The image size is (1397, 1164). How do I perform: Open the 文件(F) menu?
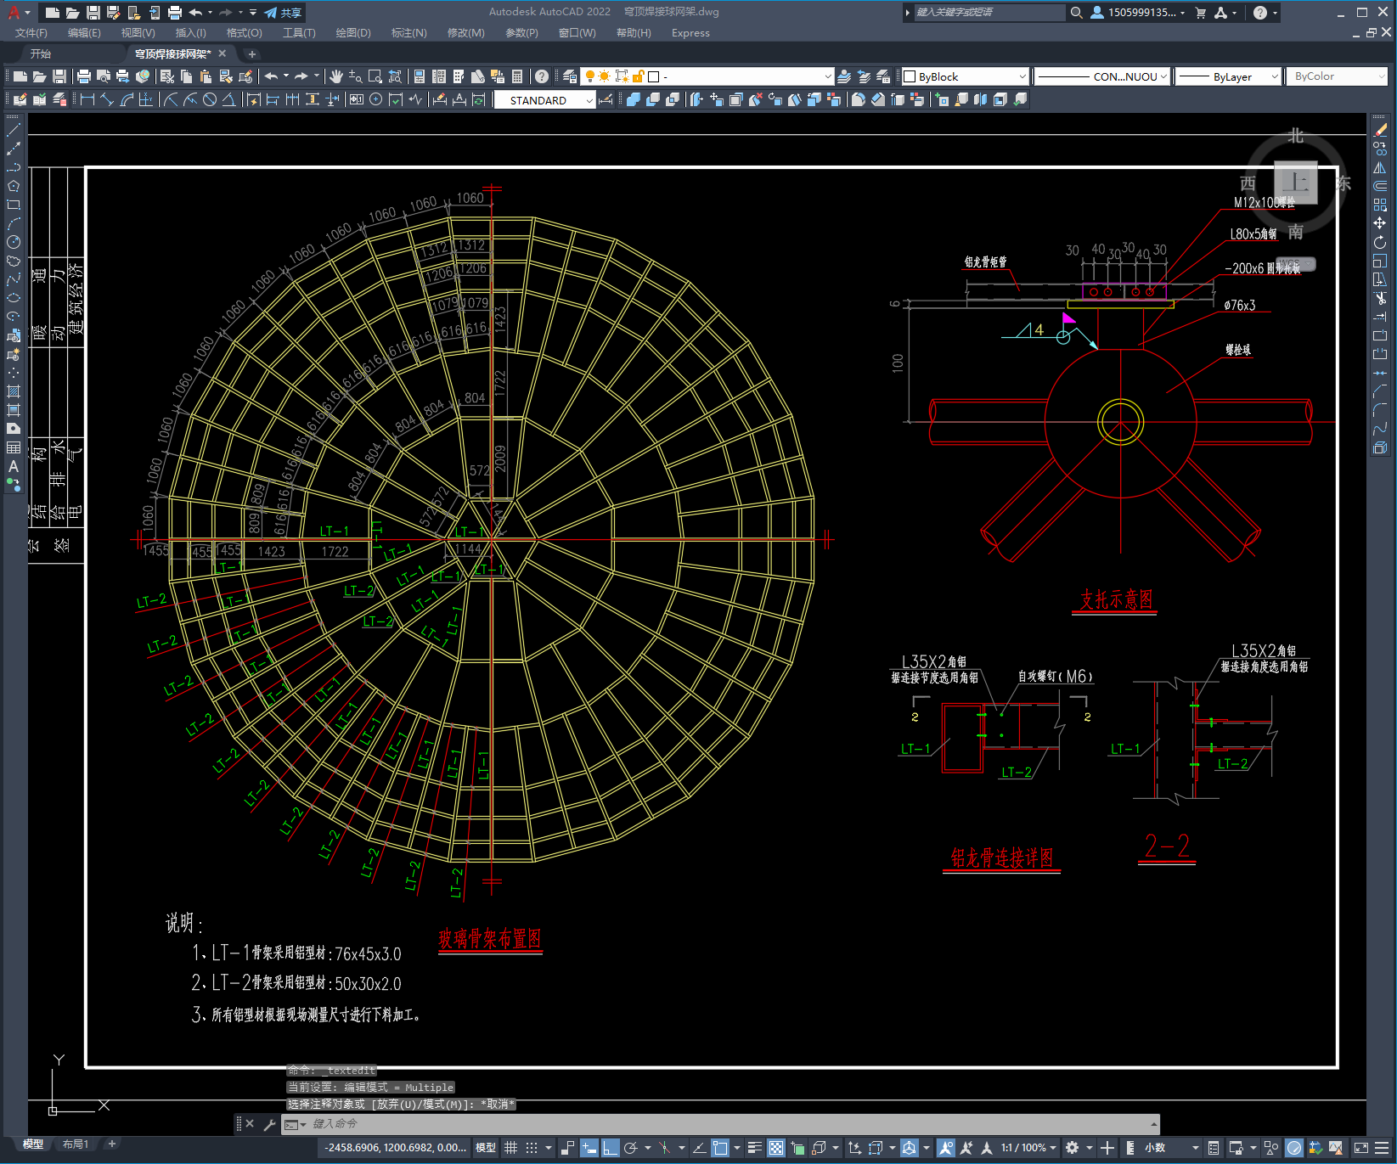click(x=31, y=33)
